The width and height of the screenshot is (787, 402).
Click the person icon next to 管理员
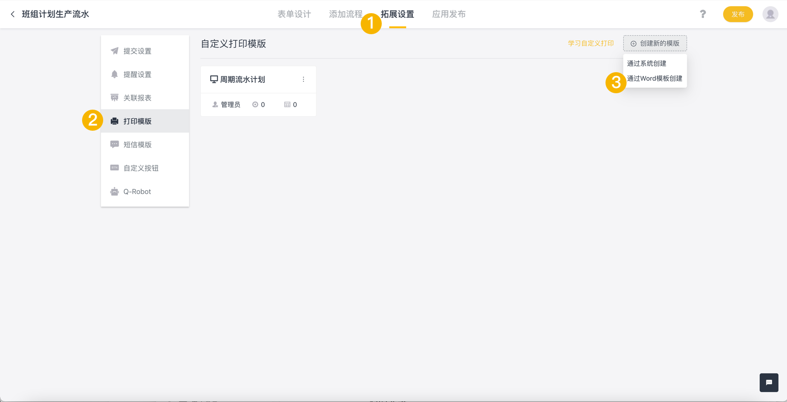(215, 104)
